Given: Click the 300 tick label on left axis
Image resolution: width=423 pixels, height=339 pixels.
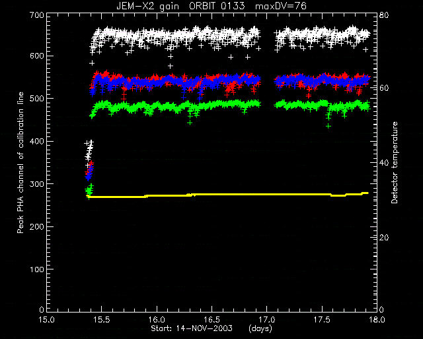Looking at the screenshot, I should click(x=36, y=184).
